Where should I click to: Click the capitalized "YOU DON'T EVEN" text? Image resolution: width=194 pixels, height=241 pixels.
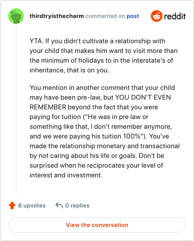coord(143,97)
